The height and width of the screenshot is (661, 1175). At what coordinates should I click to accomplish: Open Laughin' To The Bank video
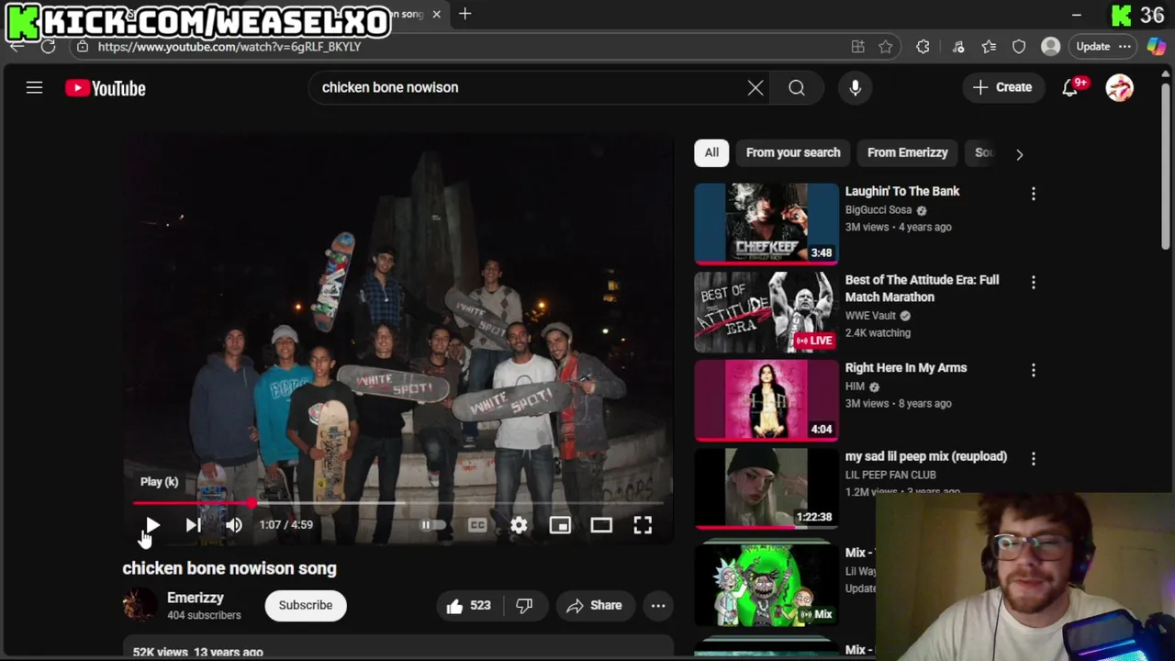click(902, 191)
